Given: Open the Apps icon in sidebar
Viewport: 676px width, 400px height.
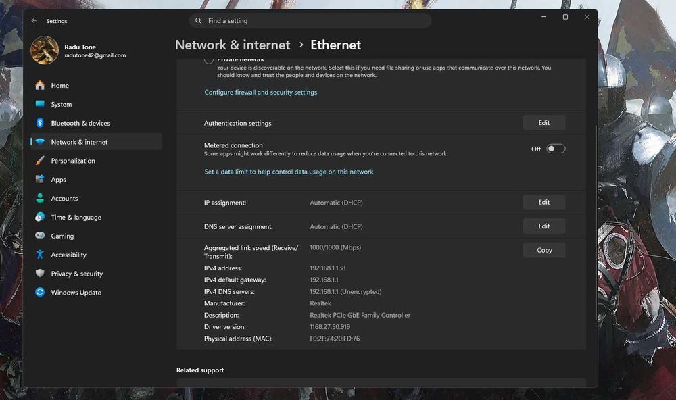Looking at the screenshot, I should click(x=40, y=179).
